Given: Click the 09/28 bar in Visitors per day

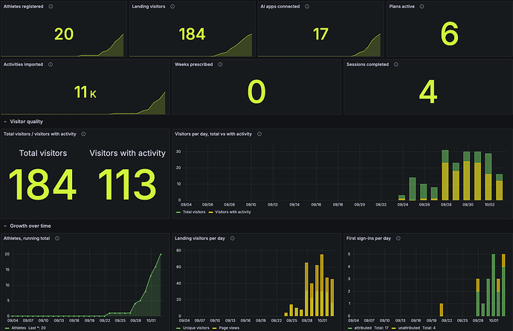Looking at the screenshot, I should 445,175.
